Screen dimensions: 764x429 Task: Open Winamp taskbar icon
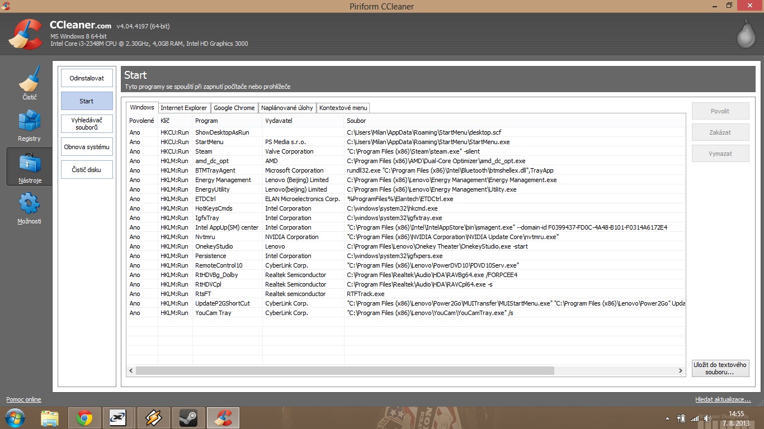click(x=153, y=418)
